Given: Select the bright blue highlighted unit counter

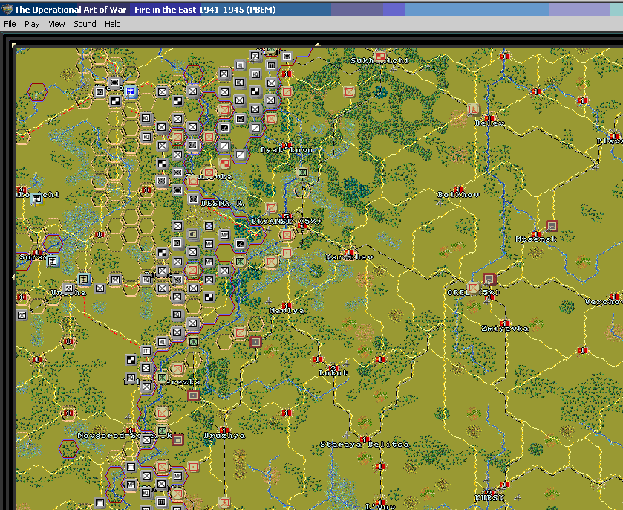Looking at the screenshot, I should [x=131, y=92].
